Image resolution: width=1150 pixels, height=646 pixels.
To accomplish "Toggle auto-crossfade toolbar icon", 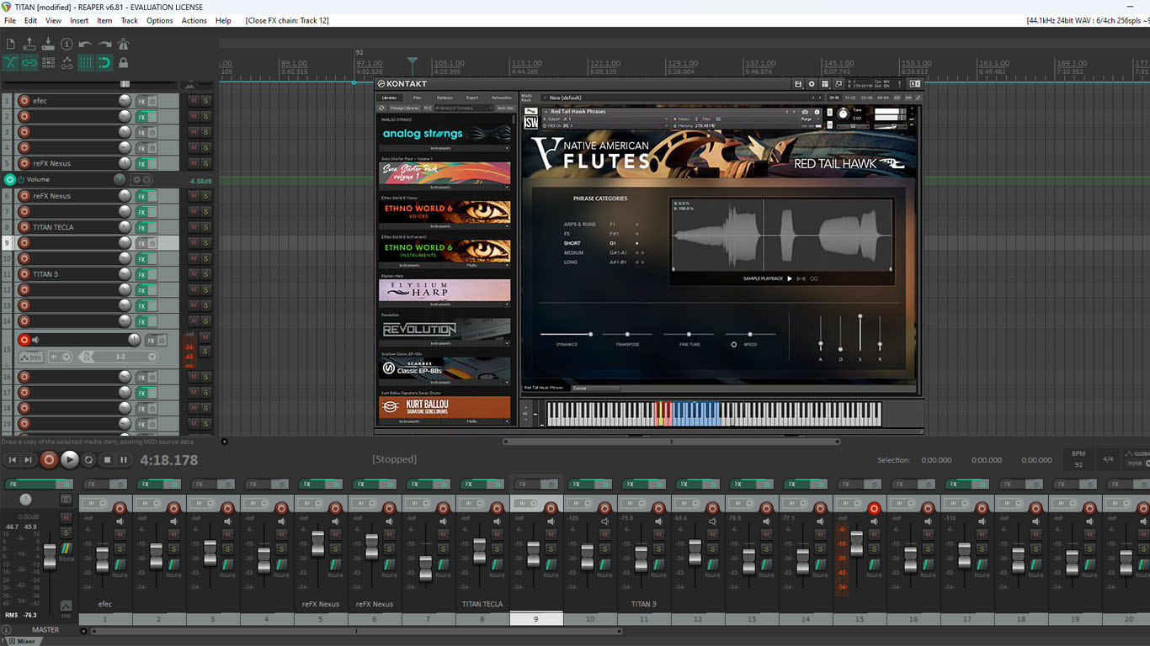I will pos(10,62).
